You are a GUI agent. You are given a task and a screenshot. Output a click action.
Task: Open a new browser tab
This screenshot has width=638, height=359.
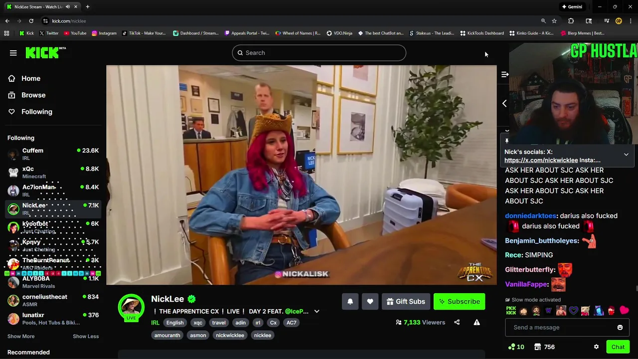point(87,7)
